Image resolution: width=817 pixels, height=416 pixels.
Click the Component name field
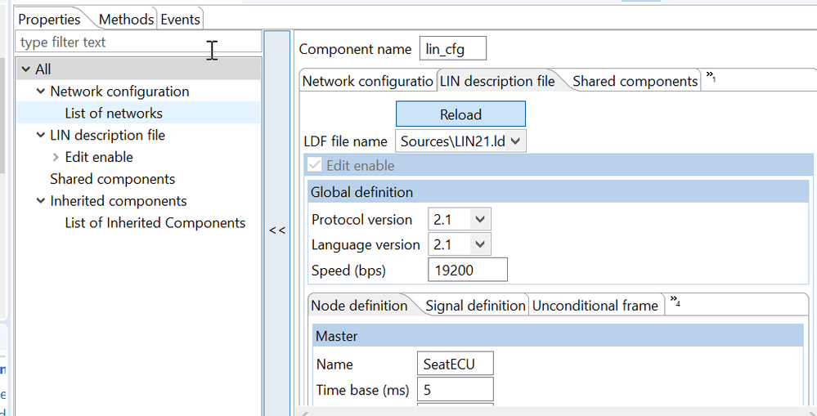pyautogui.click(x=453, y=49)
